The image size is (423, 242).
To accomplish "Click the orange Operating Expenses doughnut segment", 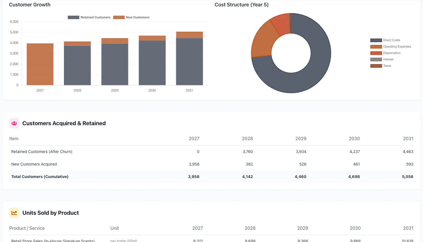I will [264, 41].
